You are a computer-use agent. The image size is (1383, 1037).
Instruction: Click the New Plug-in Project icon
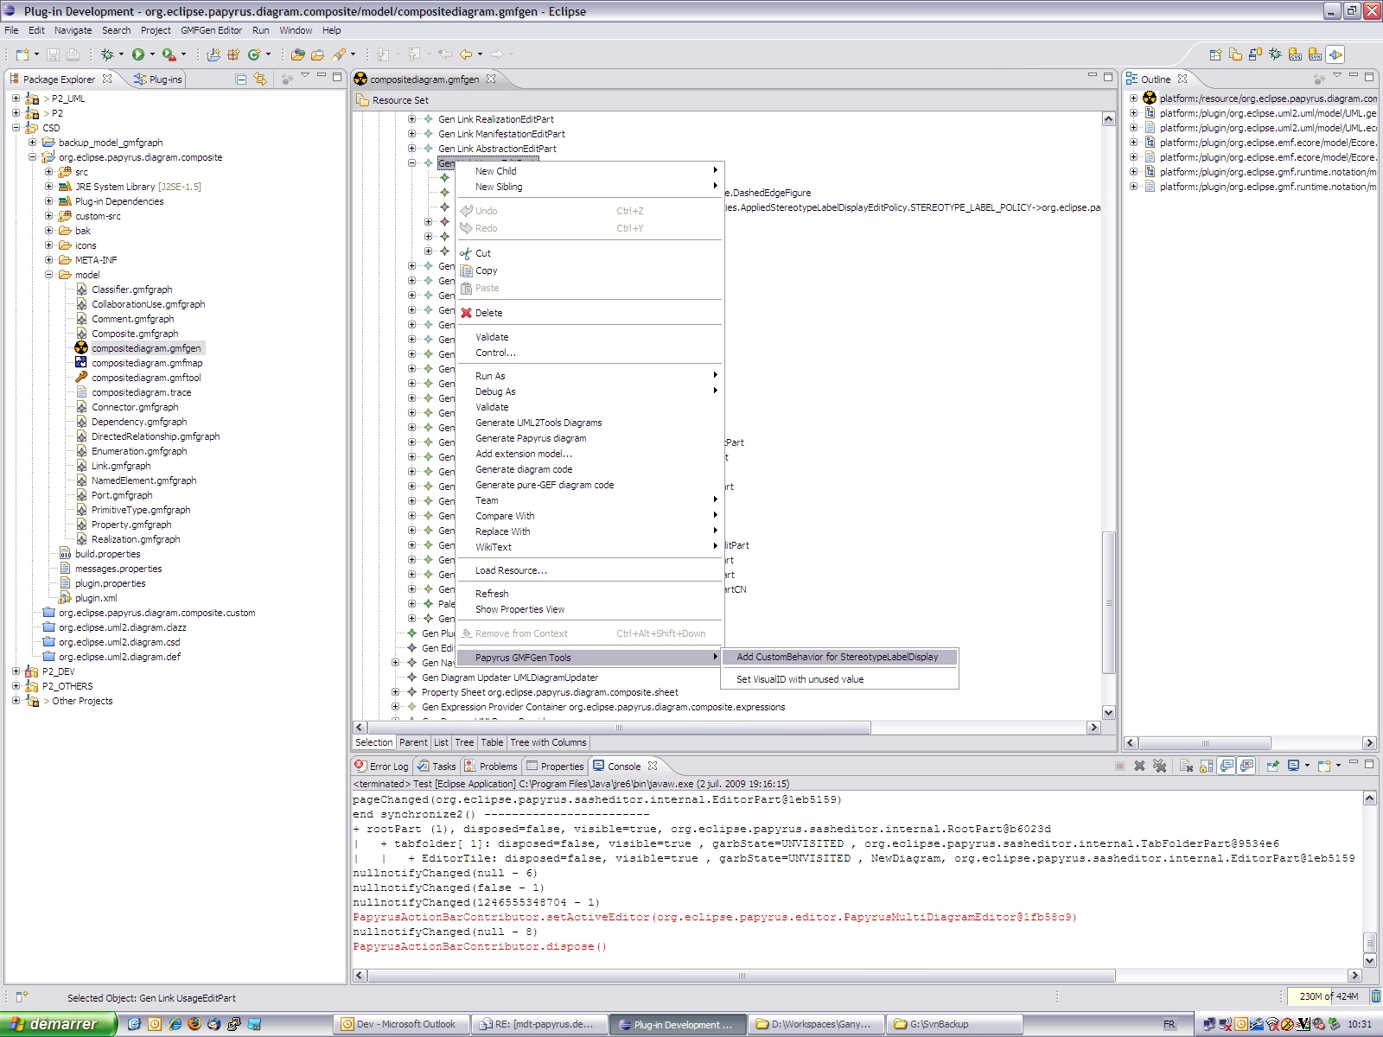(214, 54)
